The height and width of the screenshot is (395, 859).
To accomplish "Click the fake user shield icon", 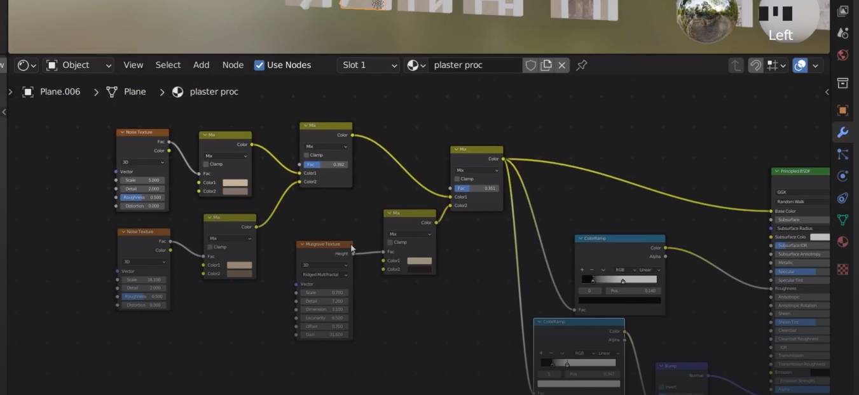I will (x=530, y=65).
